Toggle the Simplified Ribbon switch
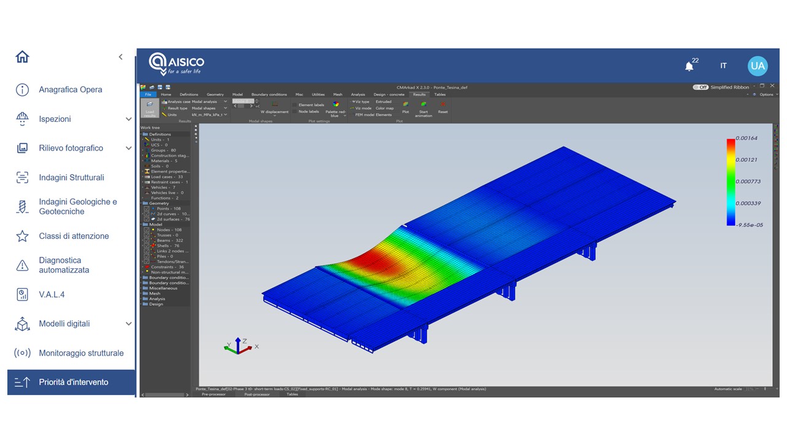 pyautogui.click(x=700, y=87)
